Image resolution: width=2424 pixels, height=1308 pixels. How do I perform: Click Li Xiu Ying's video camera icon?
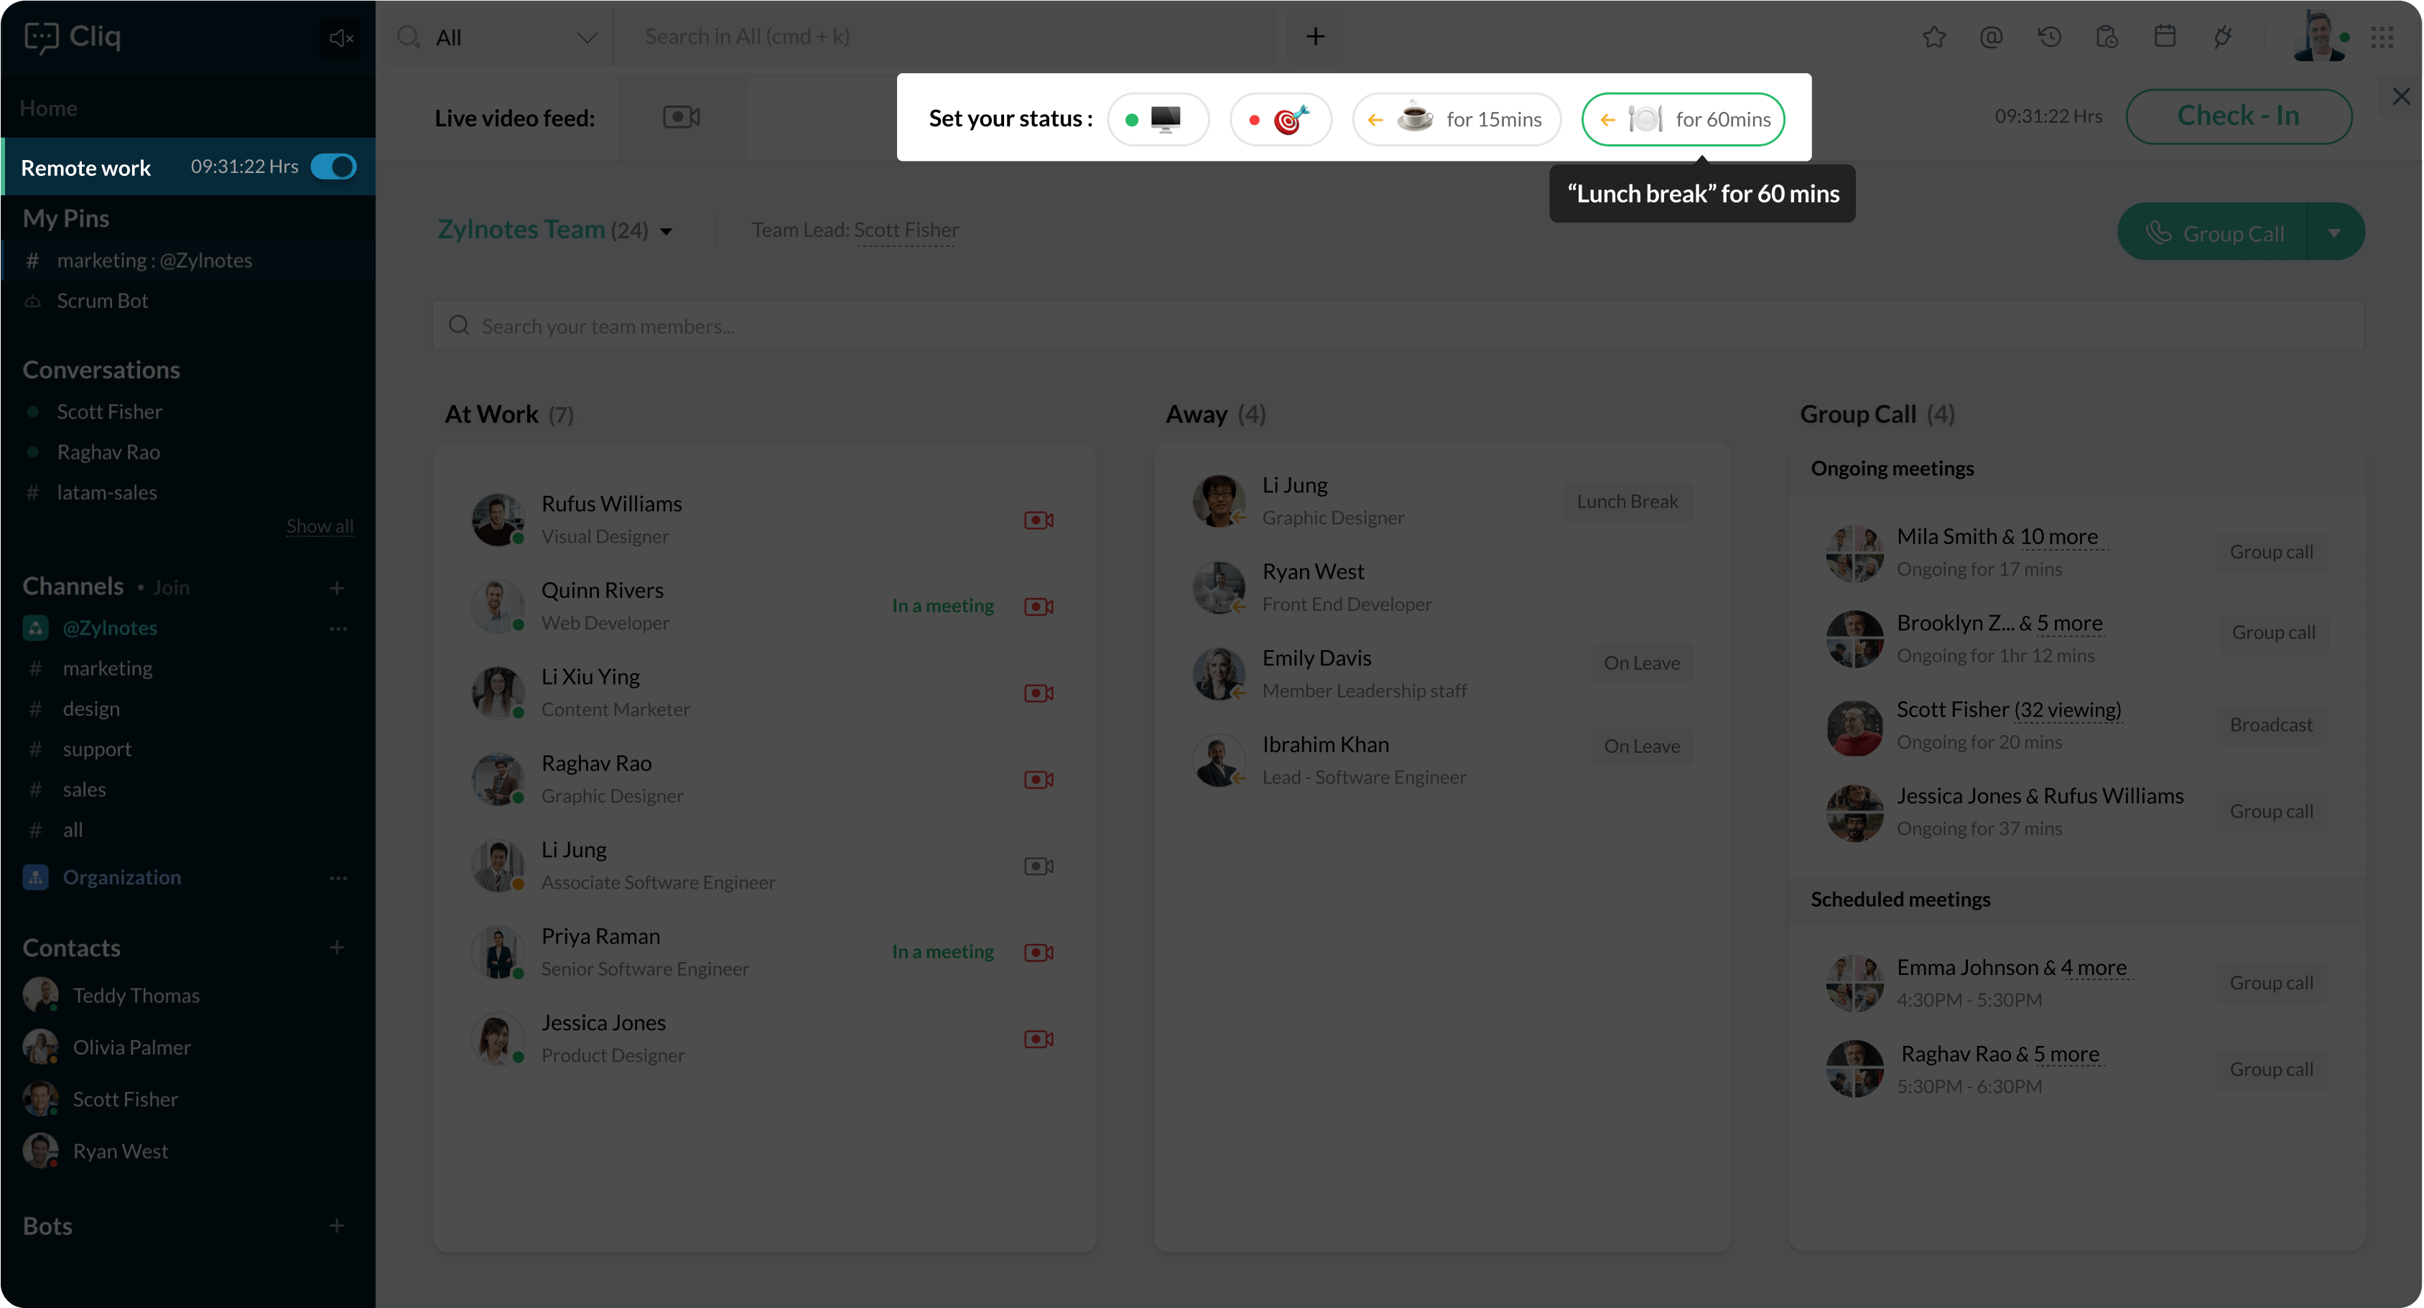[x=1039, y=693]
